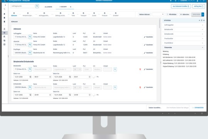Click the Beladestelle Datum von time field 00:01
This screenshot has width=208, height=139.
pyautogui.click(x=42, y=77)
